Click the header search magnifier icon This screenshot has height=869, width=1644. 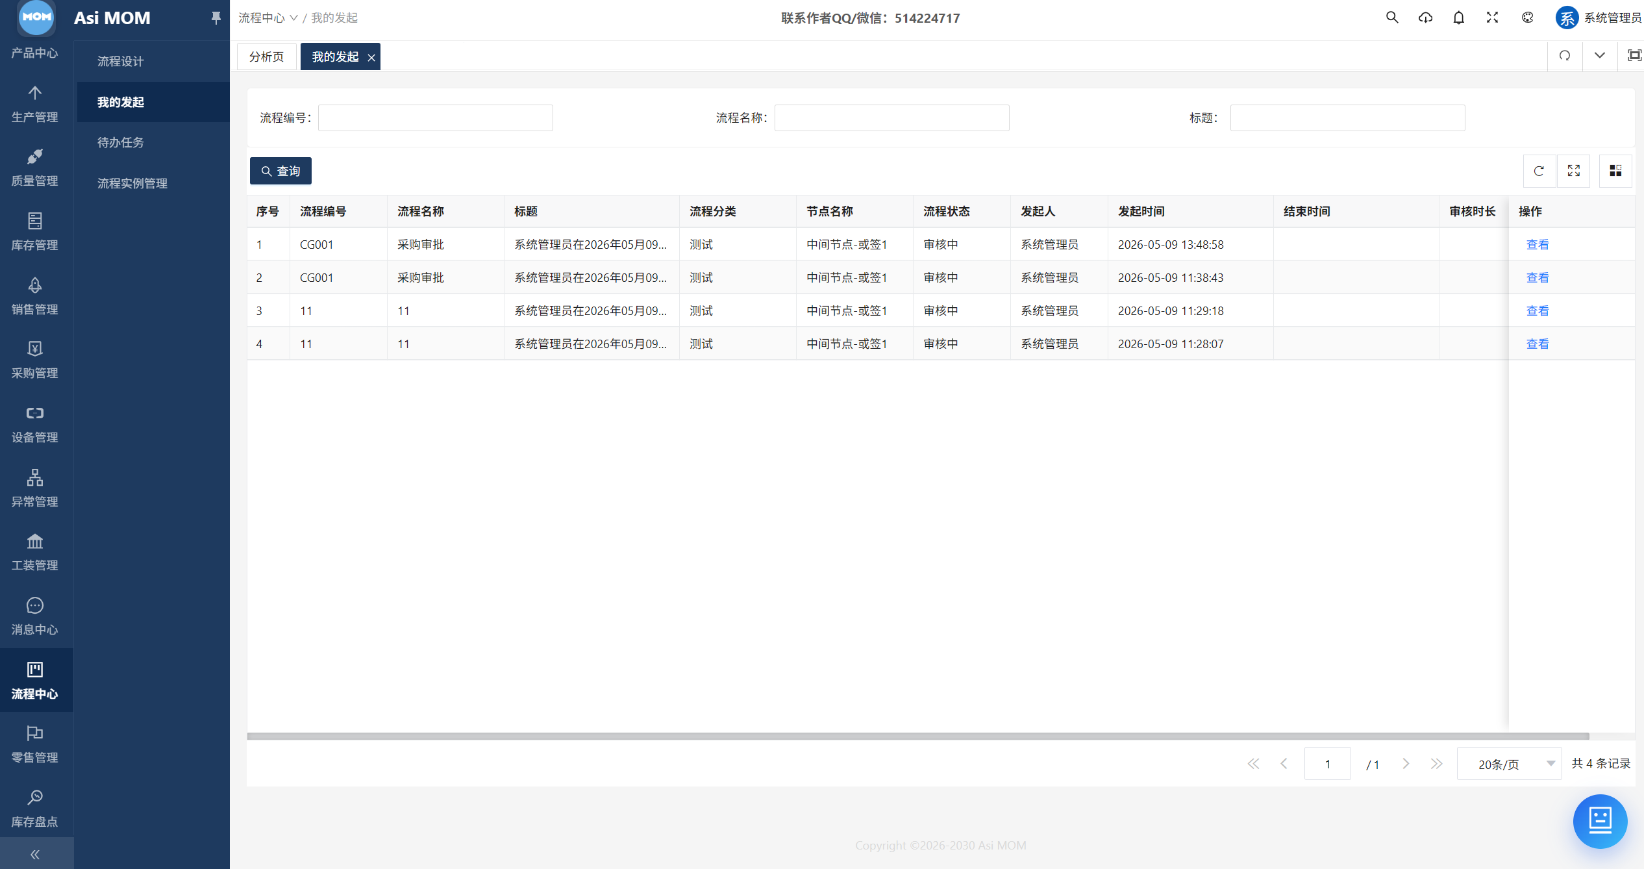pos(1391,18)
